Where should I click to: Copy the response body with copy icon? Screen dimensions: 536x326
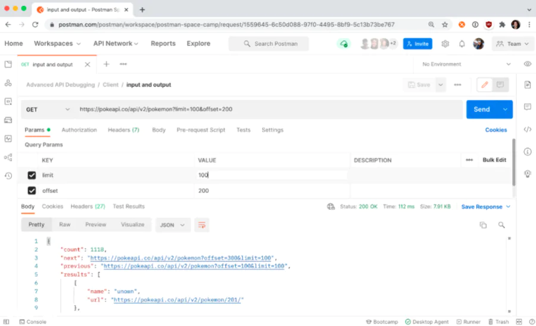pyautogui.click(x=483, y=225)
